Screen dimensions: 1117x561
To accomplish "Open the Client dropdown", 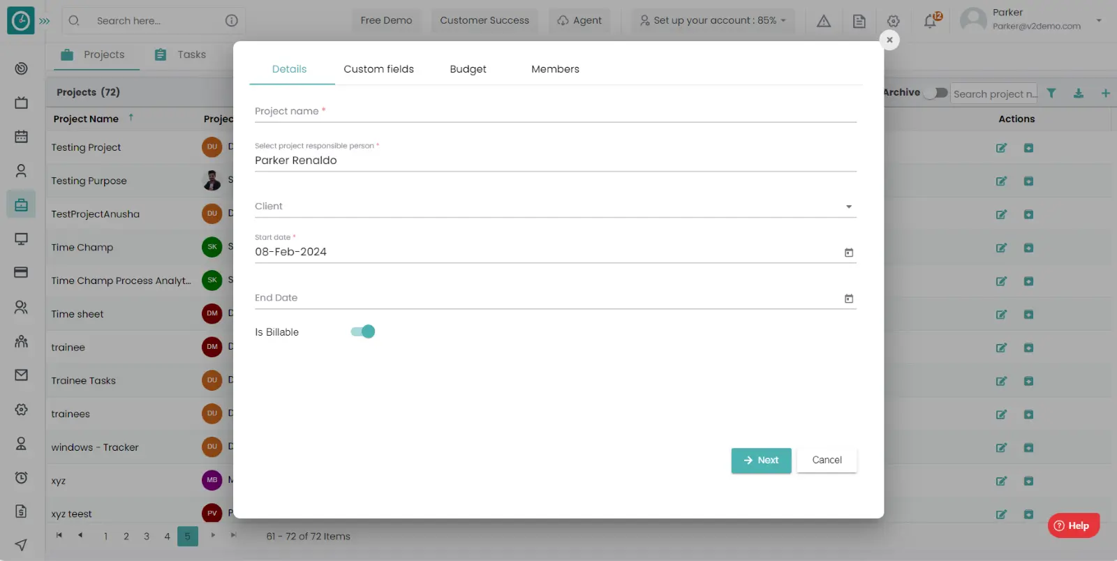I will coord(556,207).
